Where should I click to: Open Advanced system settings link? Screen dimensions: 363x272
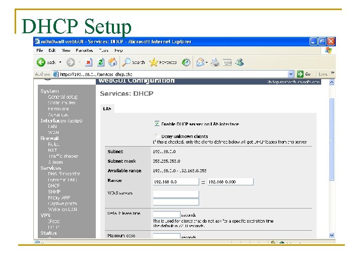tap(58, 114)
